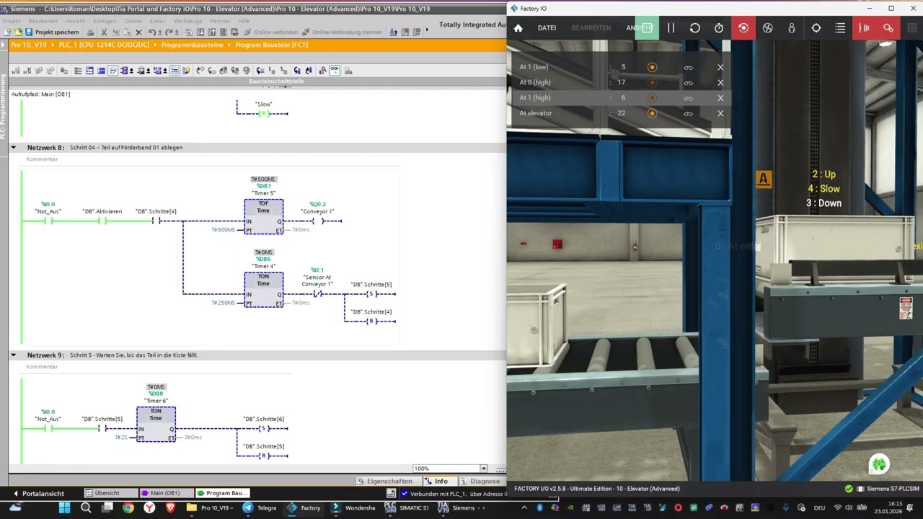
Task: Go to Factory IO home screen
Action: (x=518, y=28)
